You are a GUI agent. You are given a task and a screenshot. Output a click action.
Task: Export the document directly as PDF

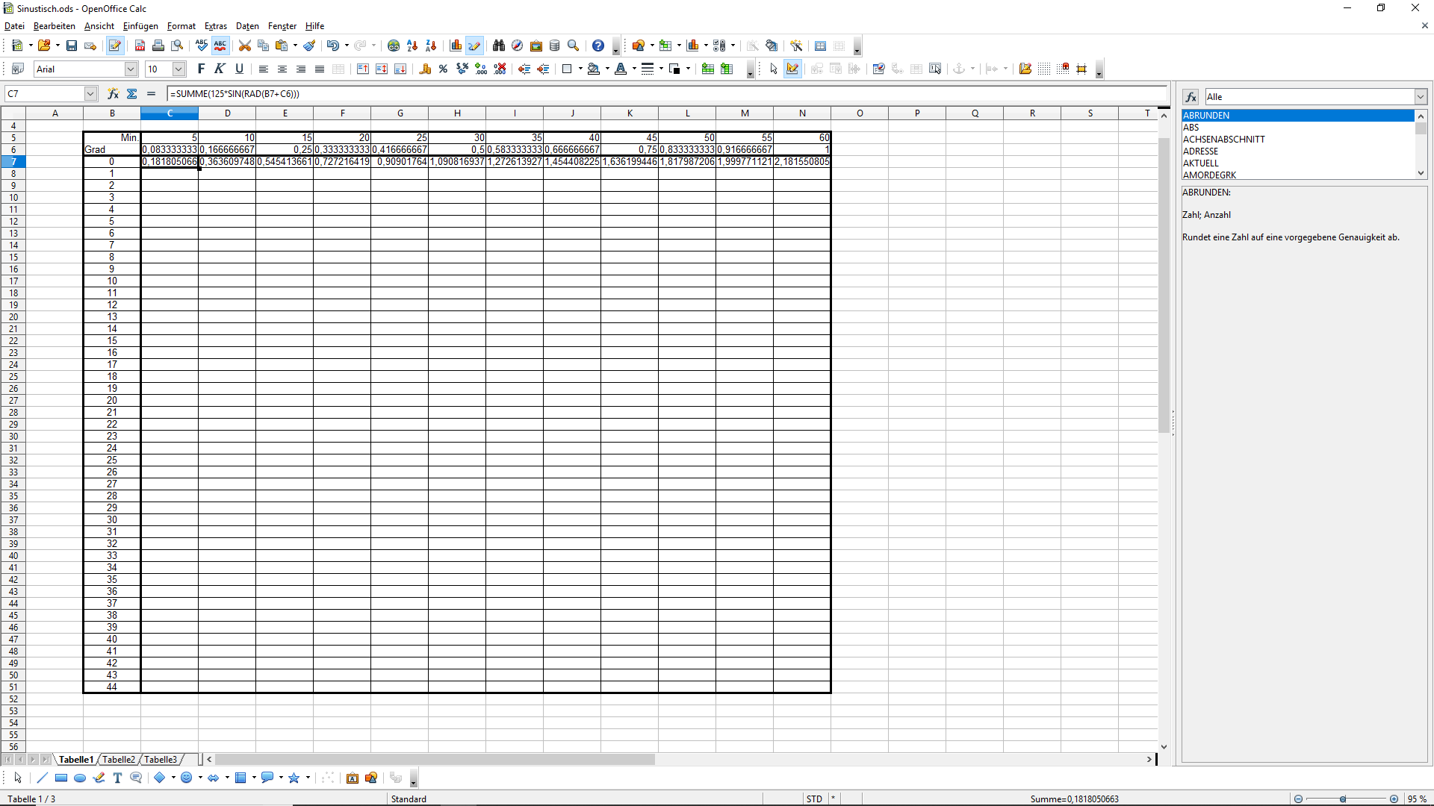(x=140, y=46)
